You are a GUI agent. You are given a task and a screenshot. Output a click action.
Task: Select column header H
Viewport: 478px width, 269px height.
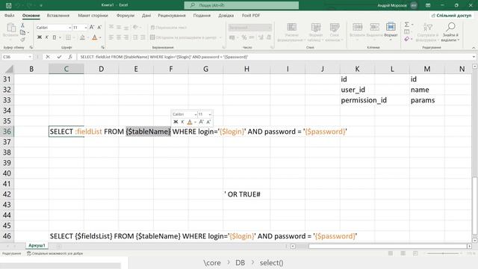246,69
